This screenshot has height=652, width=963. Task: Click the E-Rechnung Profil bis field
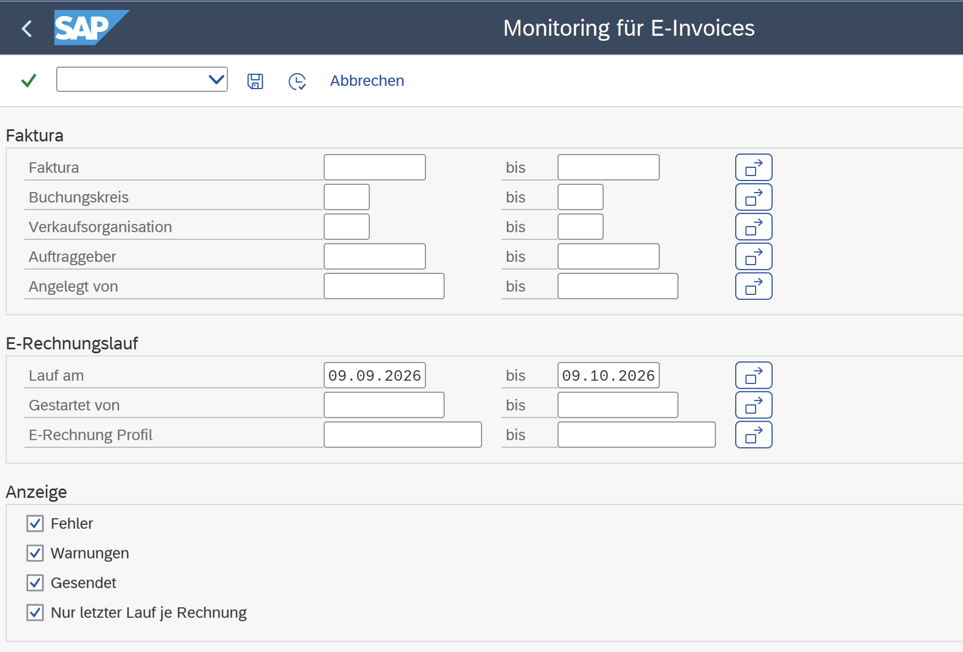pyautogui.click(x=637, y=435)
